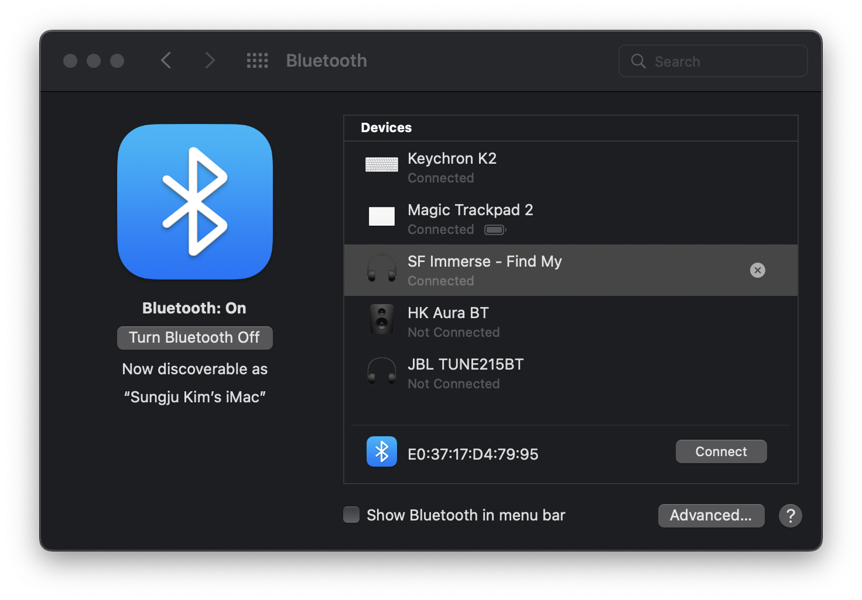Close the window with the first titlebar dot

[x=70, y=61]
